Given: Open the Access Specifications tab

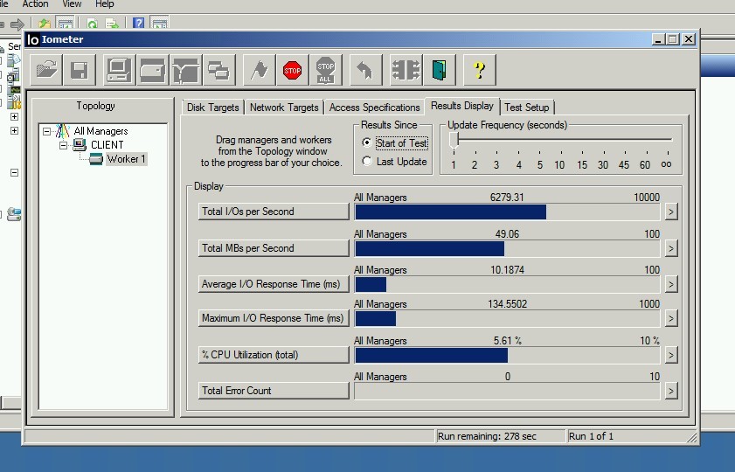Looking at the screenshot, I should pyautogui.click(x=374, y=108).
